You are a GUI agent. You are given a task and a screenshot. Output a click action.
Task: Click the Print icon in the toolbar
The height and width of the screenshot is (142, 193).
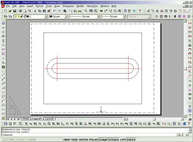[x=20, y=11]
